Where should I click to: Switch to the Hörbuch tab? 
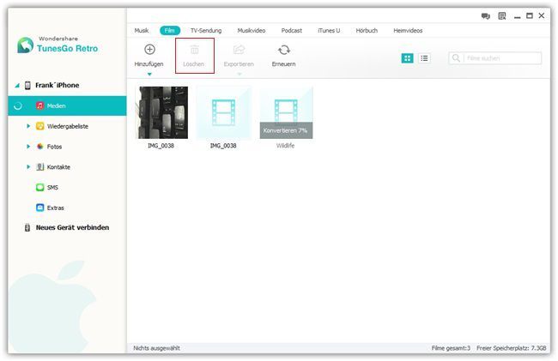[367, 31]
